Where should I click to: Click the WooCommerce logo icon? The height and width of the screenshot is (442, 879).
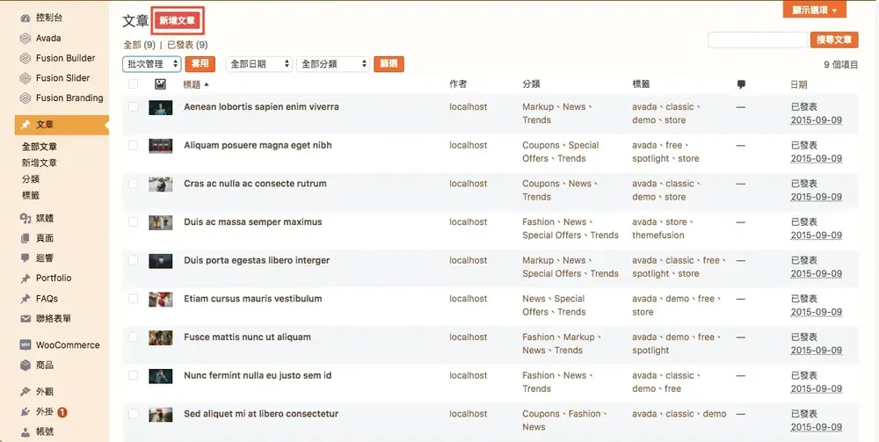tap(25, 345)
